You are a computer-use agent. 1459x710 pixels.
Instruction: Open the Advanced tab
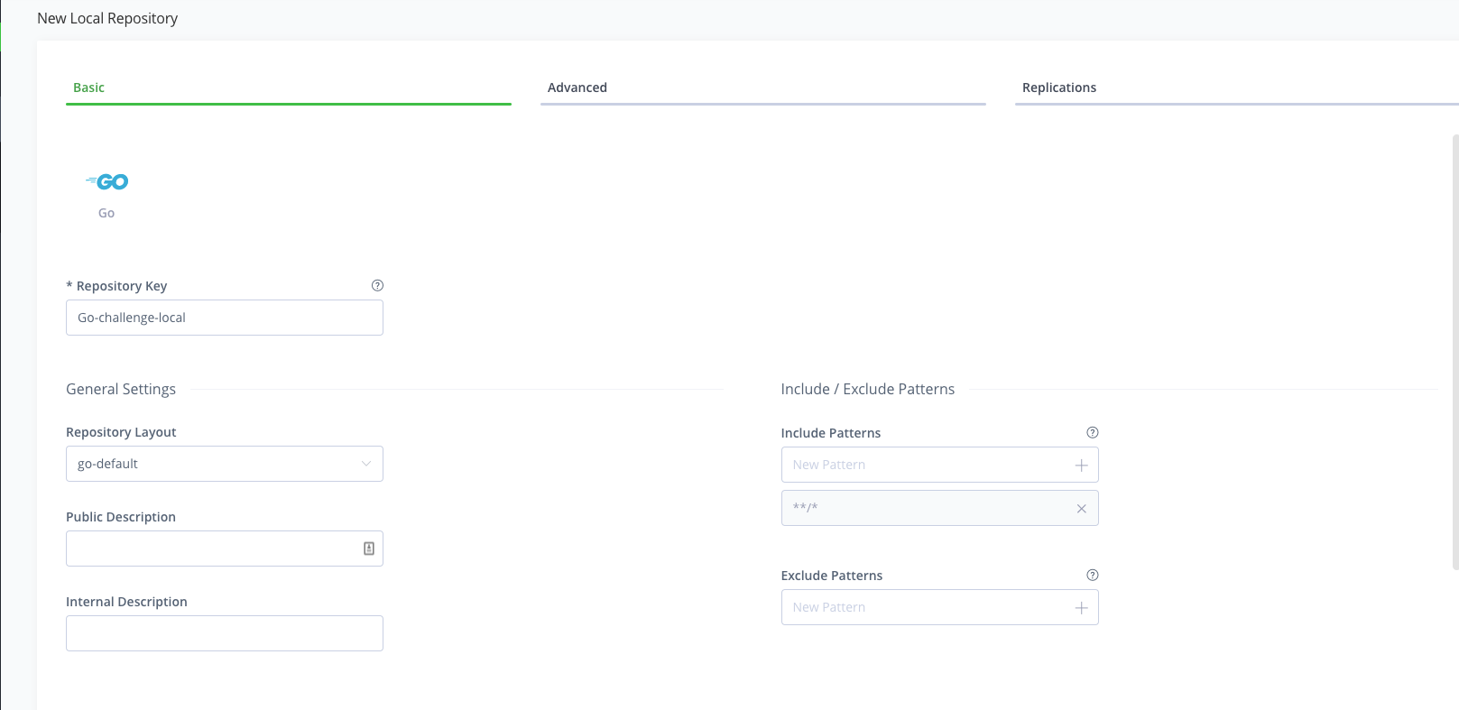tap(577, 88)
